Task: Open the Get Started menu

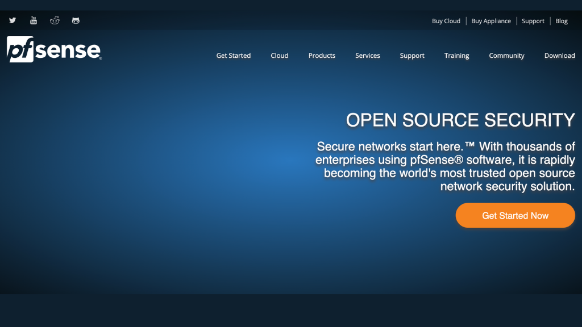Action: [234, 56]
